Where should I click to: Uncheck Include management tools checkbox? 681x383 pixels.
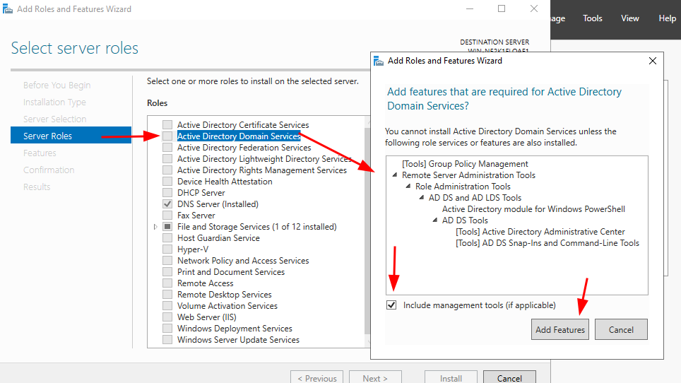click(391, 305)
